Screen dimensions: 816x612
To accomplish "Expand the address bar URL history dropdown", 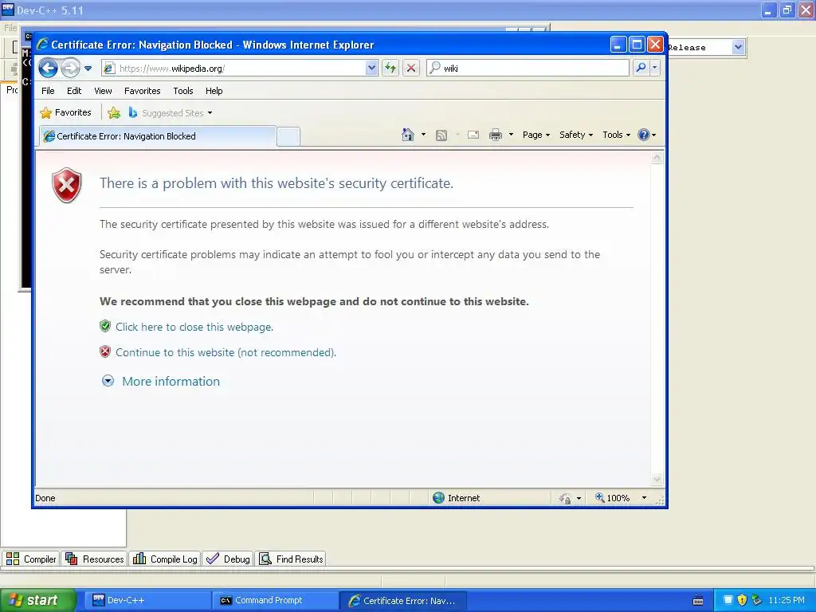I will (371, 69).
